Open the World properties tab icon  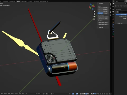(x=113, y=19)
